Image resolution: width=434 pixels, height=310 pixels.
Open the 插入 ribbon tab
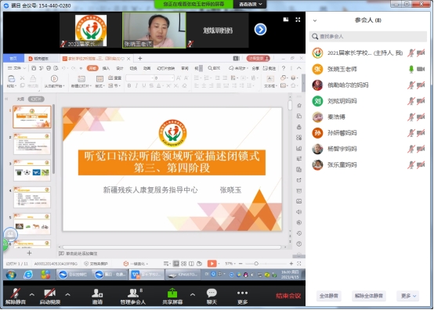click(x=106, y=68)
